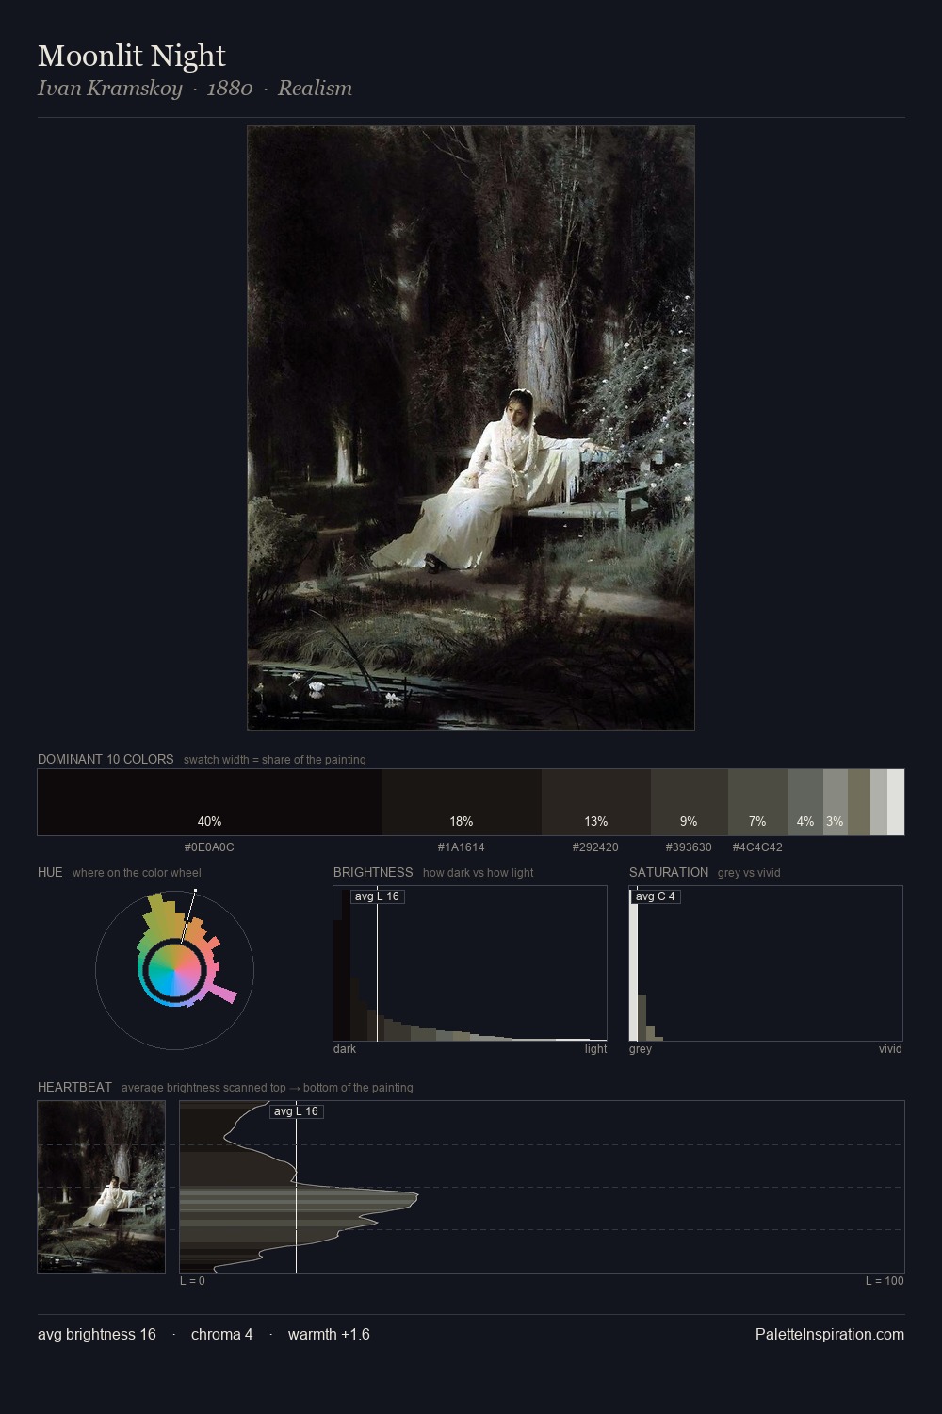942x1414 pixels.
Task: Click the 'swatch width = share of the painting' note
Action: [x=275, y=760]
